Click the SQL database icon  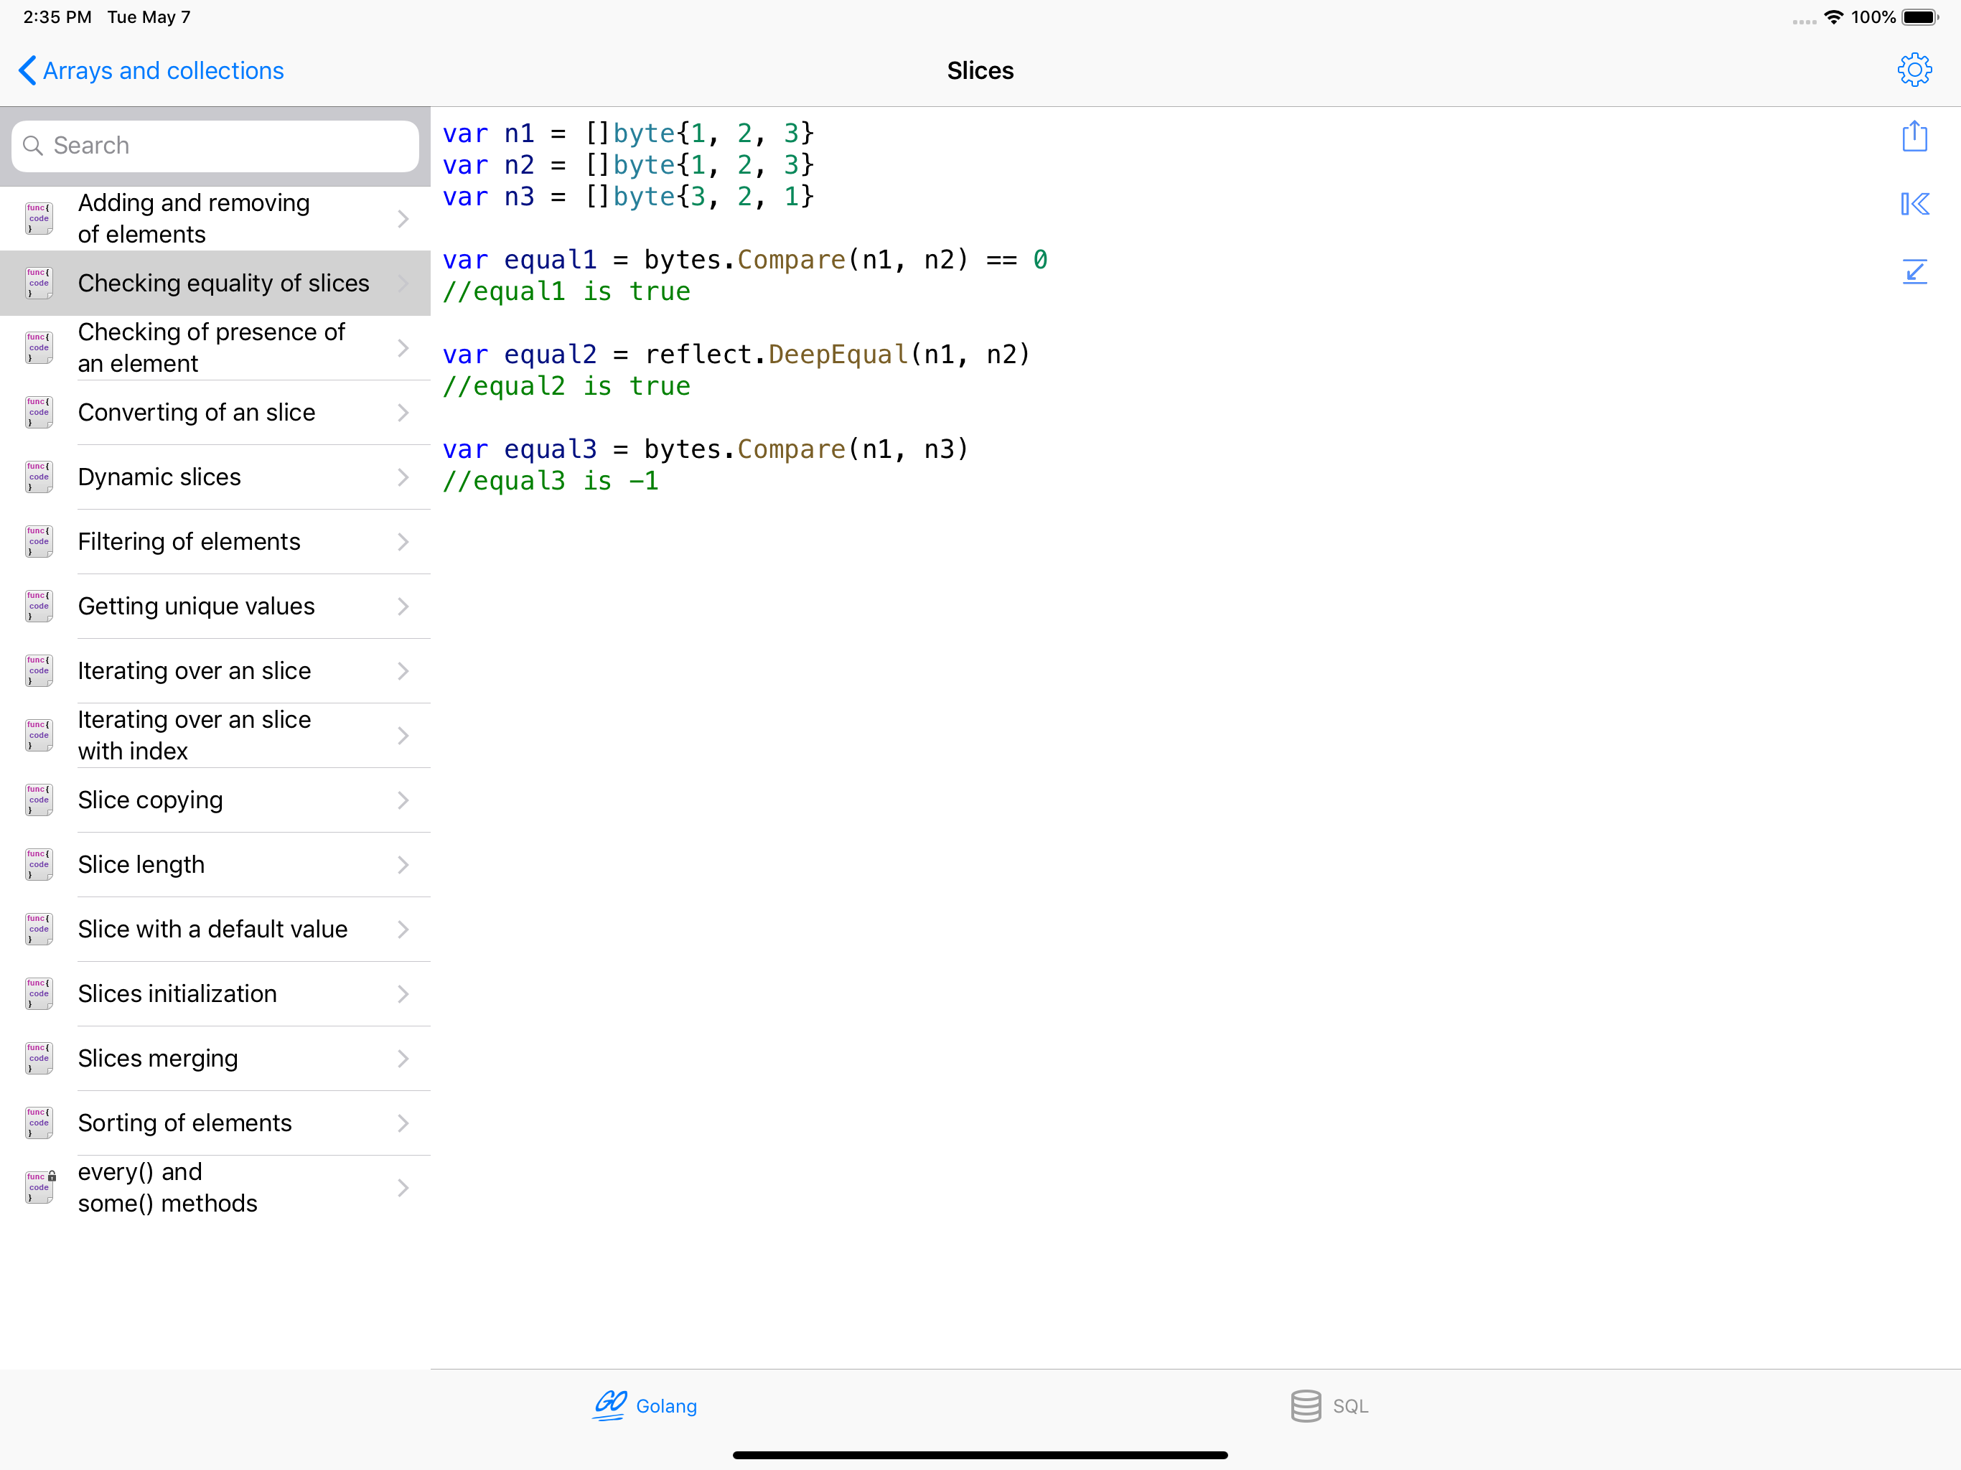coord(1305,1405)
